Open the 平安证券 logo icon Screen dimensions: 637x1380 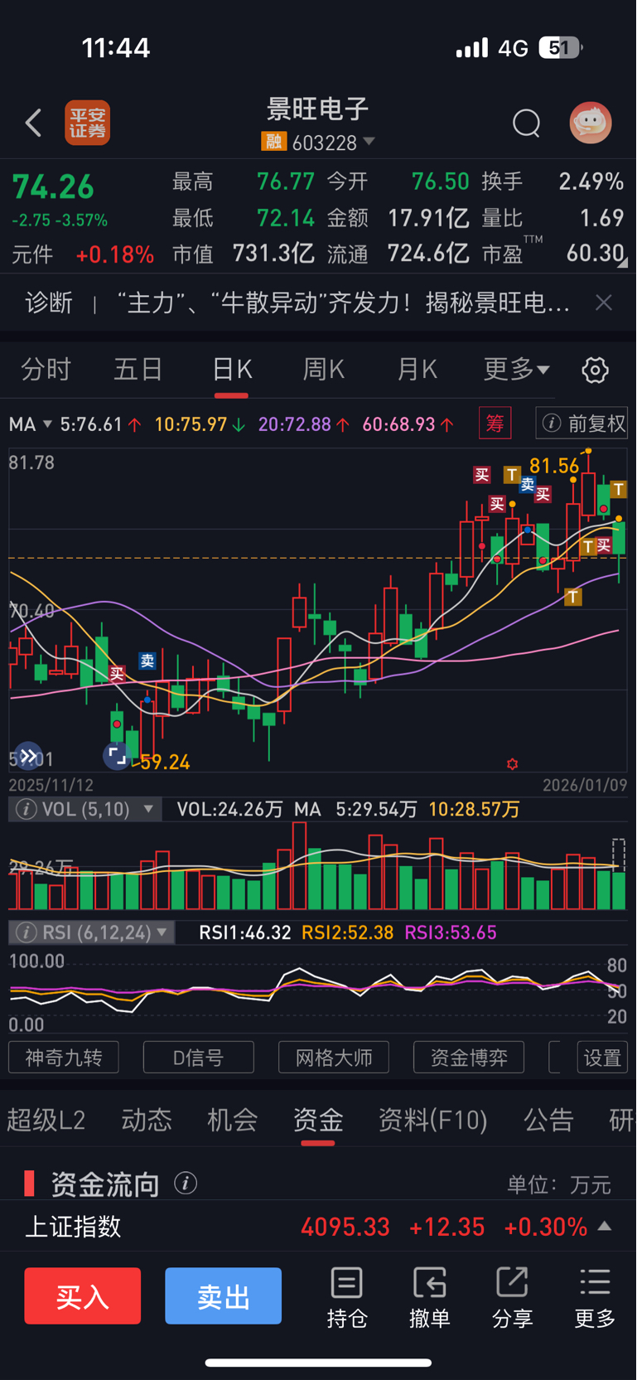[x=87, y=123]
